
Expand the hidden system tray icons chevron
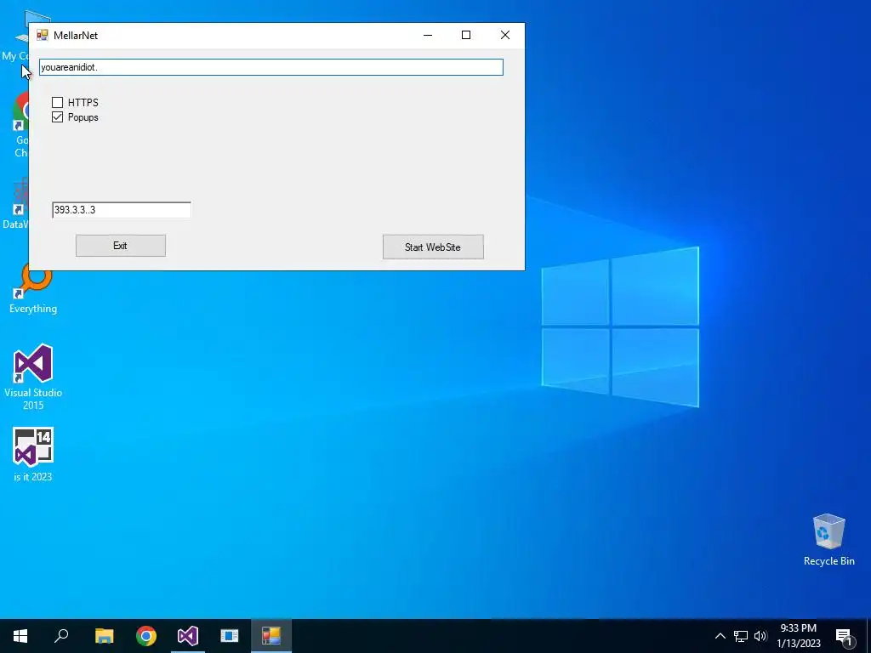pyautogui.click(x=720, y=636)
